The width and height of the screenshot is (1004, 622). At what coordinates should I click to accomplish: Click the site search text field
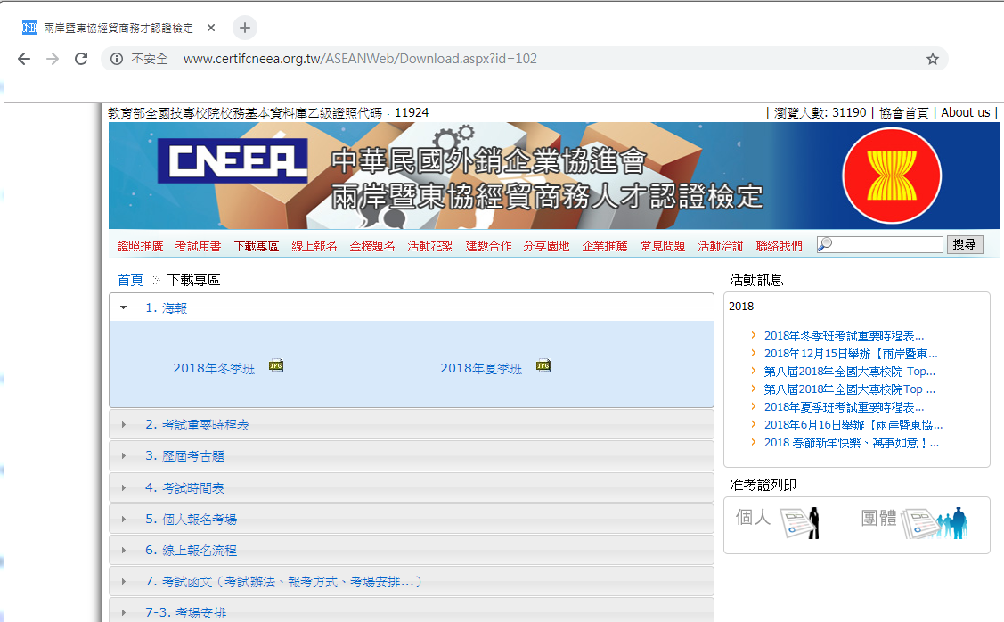click(880, 244)
